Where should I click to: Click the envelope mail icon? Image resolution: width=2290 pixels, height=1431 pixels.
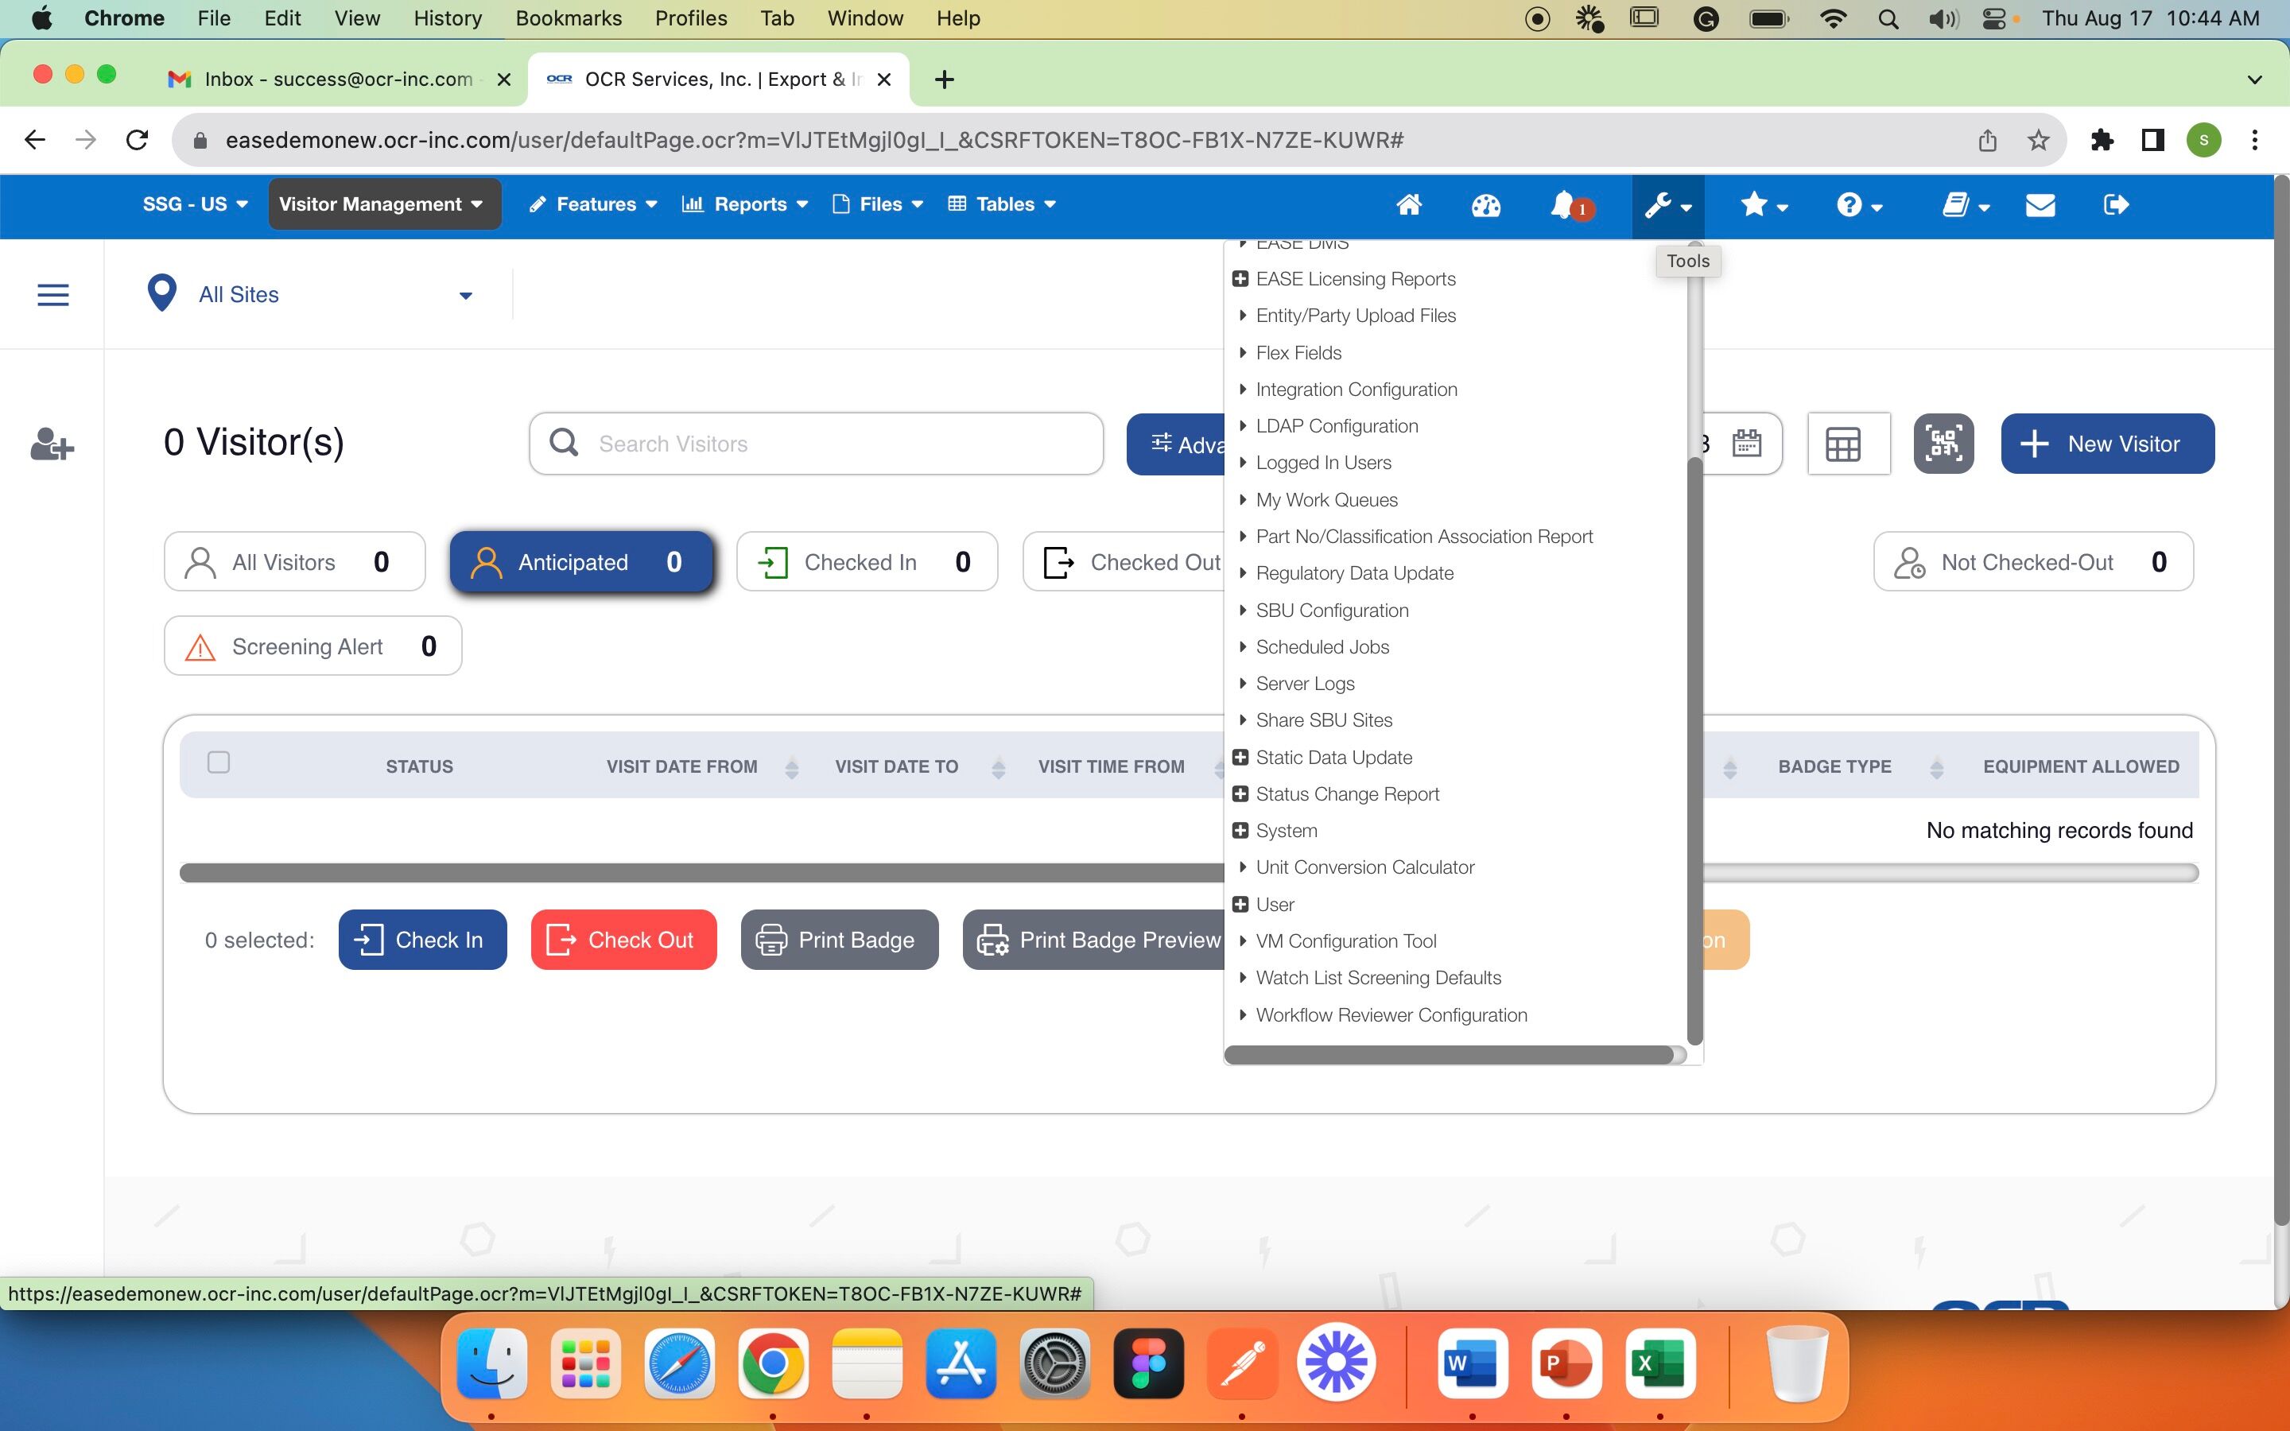[x=2040, y=204]
